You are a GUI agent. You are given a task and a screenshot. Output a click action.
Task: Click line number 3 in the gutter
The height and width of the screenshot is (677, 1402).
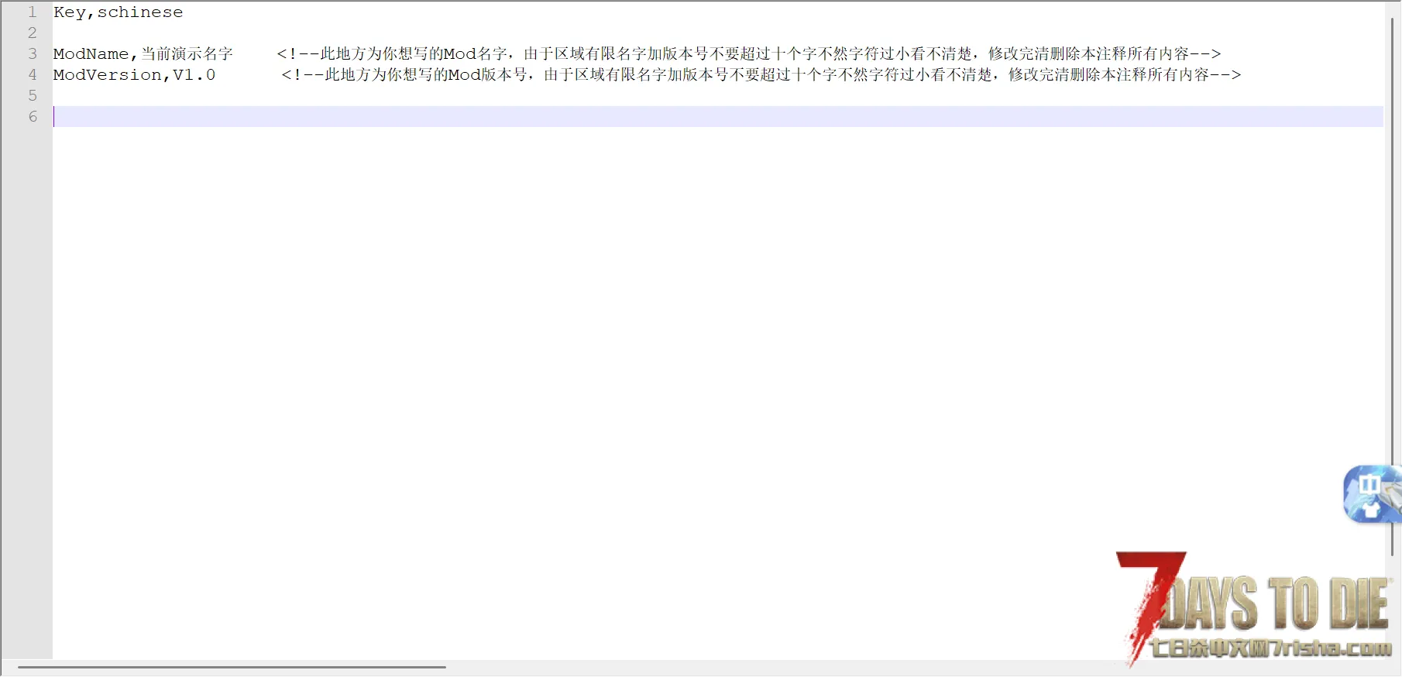coord(33,54)
